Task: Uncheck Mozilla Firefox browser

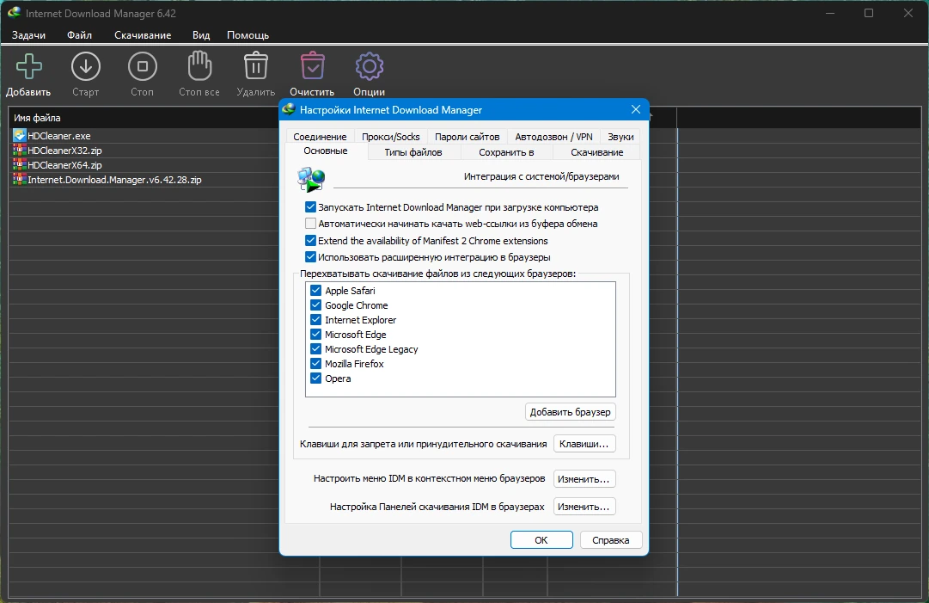Action: (x=315, y=364)
